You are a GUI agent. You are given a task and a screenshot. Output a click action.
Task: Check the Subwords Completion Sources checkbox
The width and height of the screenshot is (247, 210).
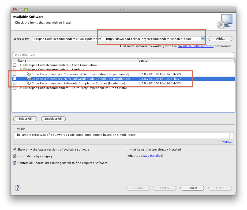(15, 83)
